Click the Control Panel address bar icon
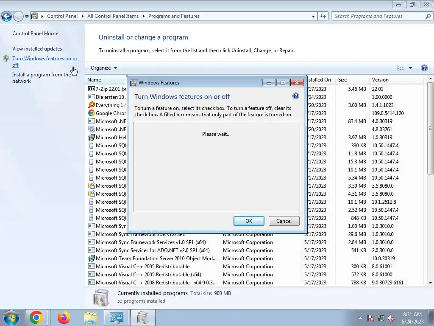This screenshot has height=326, width=434. [x=35, y=16]
